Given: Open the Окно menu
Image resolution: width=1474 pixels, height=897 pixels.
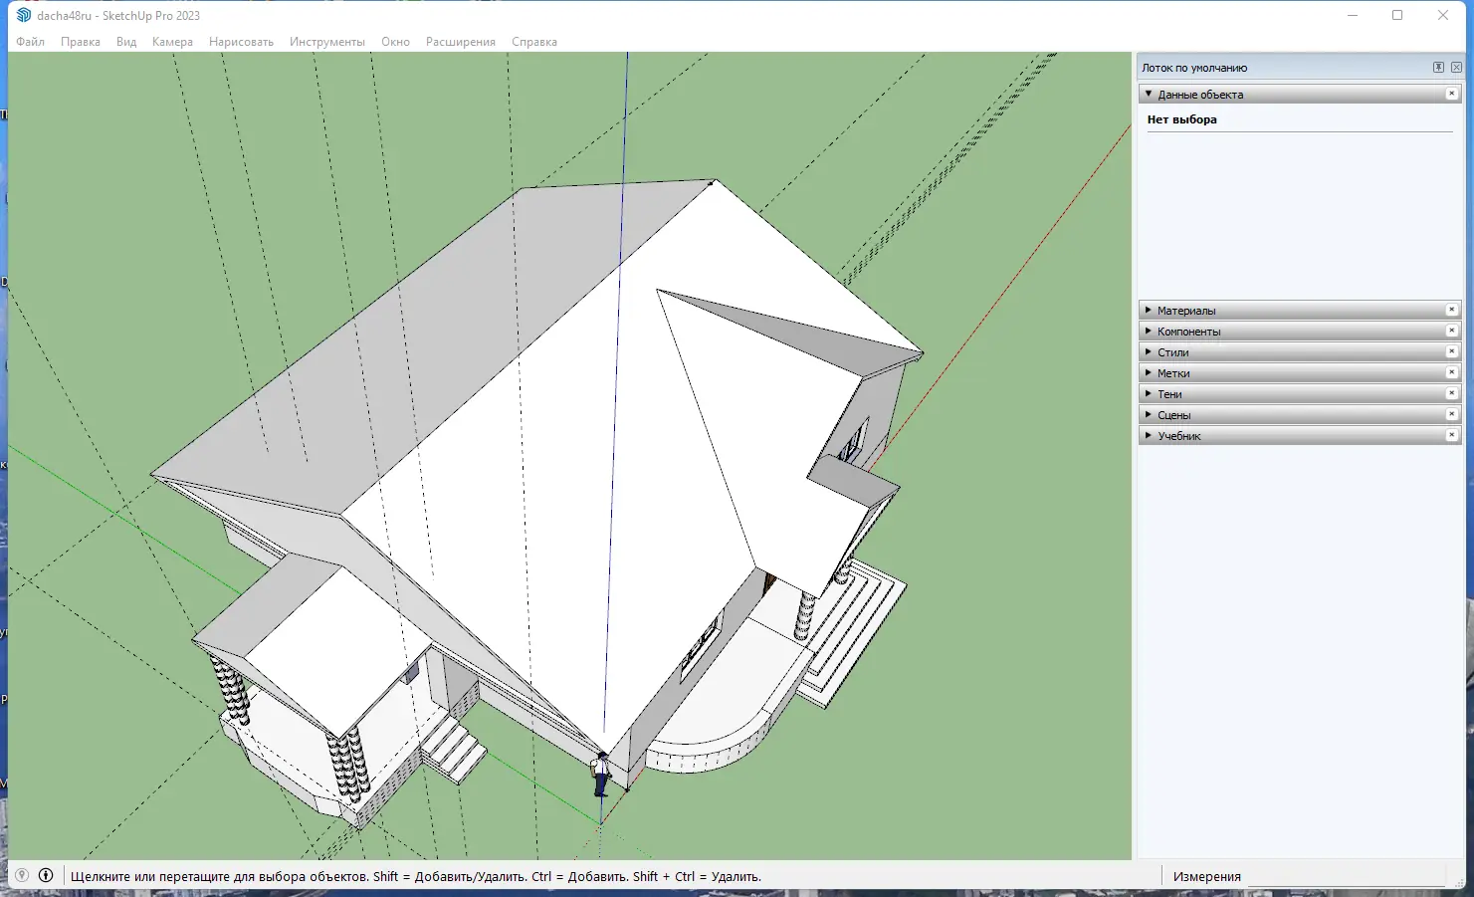Looking at the screenshot, I should tap(395, 42).
